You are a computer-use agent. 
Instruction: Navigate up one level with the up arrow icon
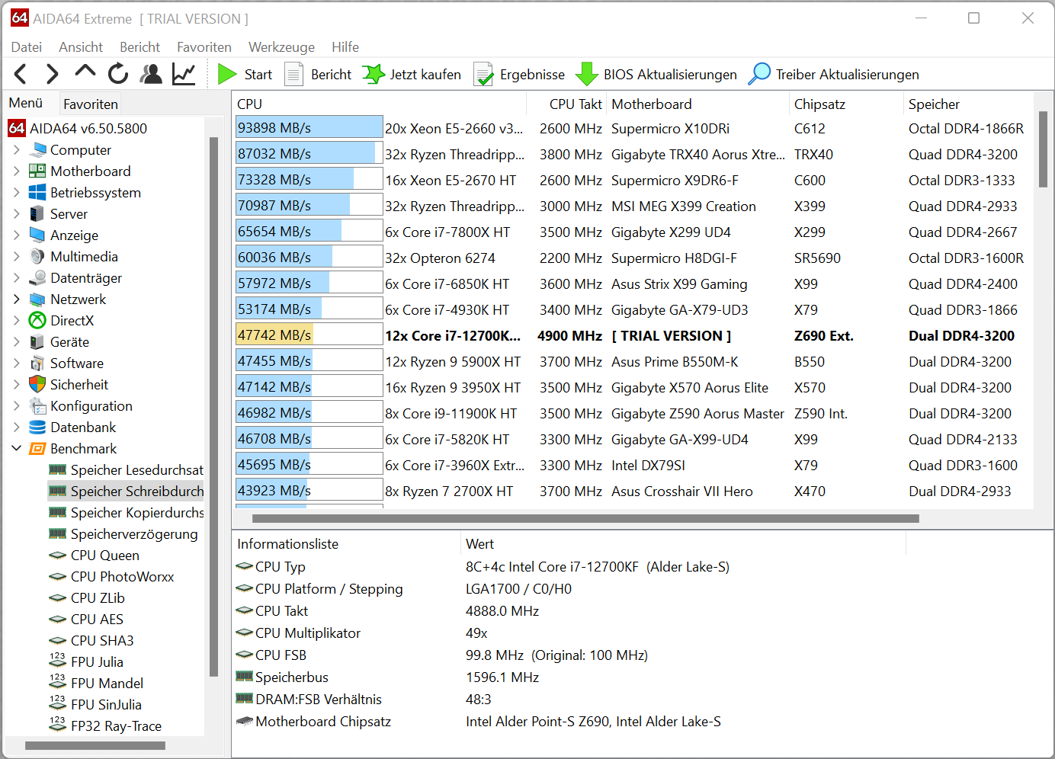(x=85, y=72)
